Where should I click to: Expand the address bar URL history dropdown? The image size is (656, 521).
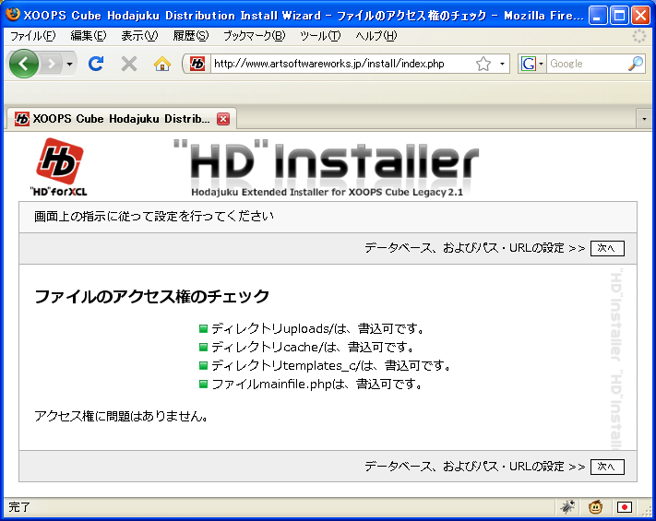[503, 64]
